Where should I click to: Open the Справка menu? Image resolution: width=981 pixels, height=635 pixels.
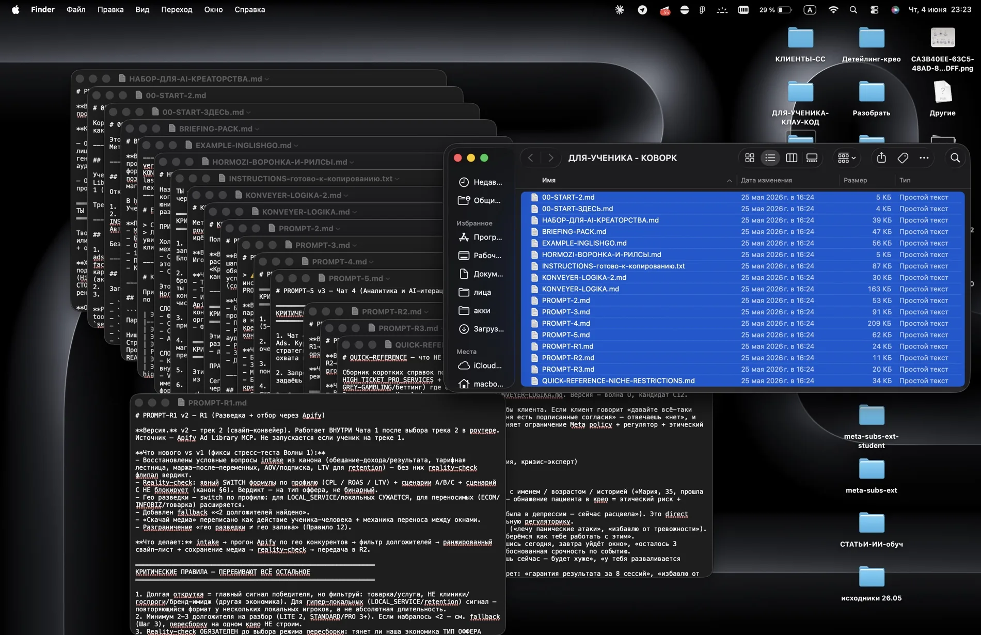249,9
